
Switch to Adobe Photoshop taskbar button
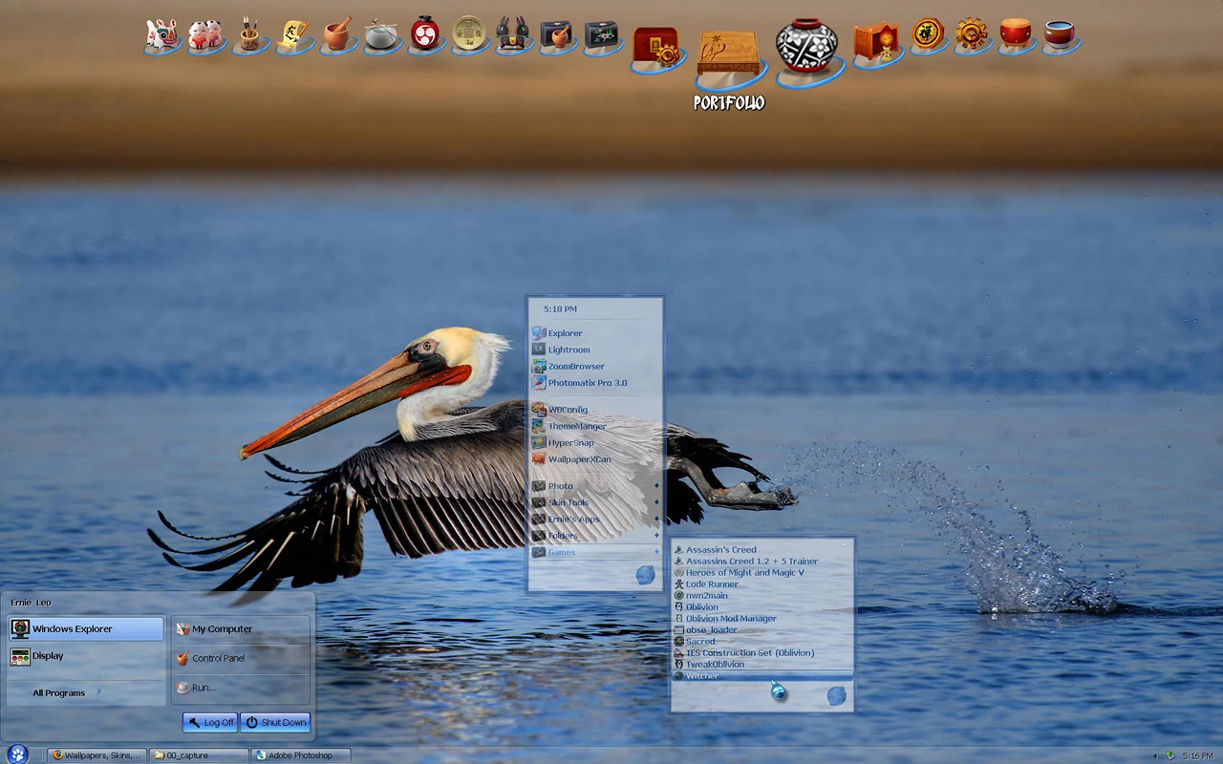pos(300,755)
